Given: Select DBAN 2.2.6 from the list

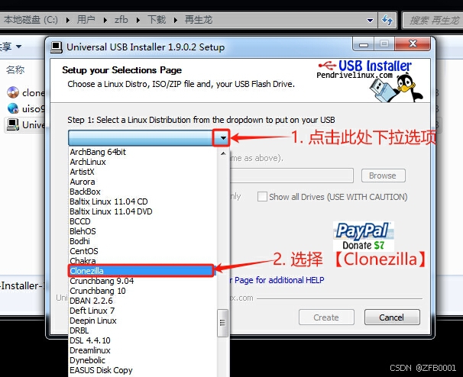Looking at the screenshot, I should click(x=91, y=301).
